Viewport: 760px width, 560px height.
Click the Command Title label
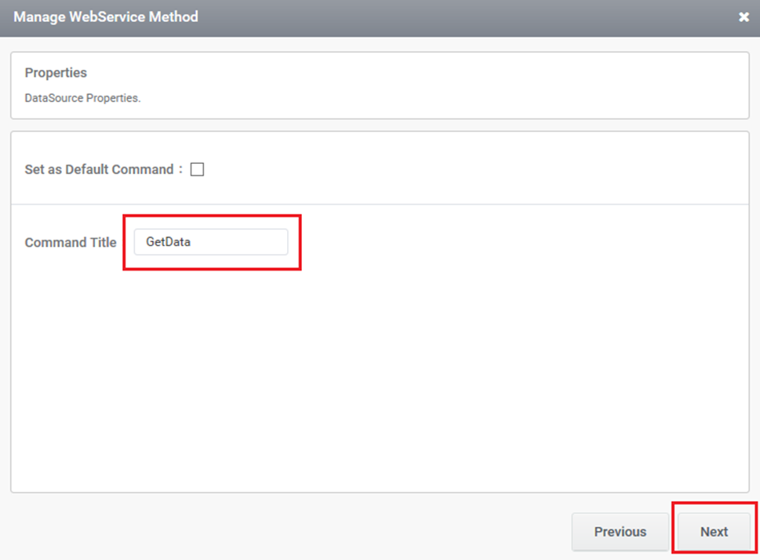(71, 242)
